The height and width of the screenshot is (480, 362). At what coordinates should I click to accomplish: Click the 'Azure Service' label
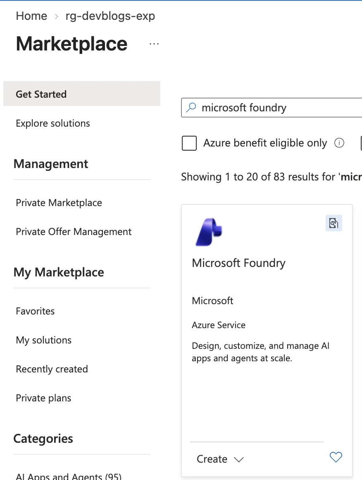[219, 325]
